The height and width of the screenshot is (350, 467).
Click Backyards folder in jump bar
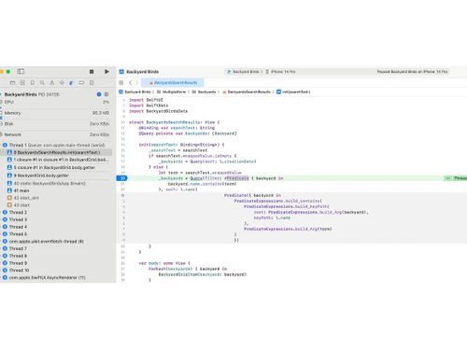[x=204, y=92]
